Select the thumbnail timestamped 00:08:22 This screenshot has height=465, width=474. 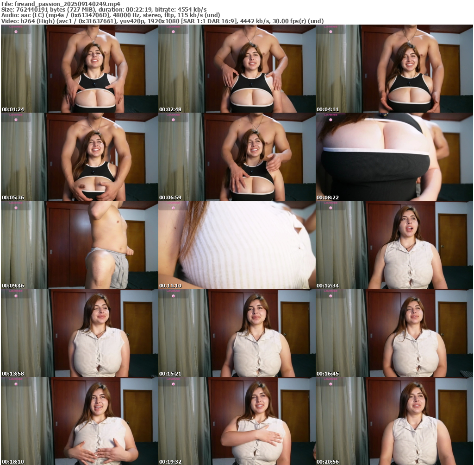[394, 157]
